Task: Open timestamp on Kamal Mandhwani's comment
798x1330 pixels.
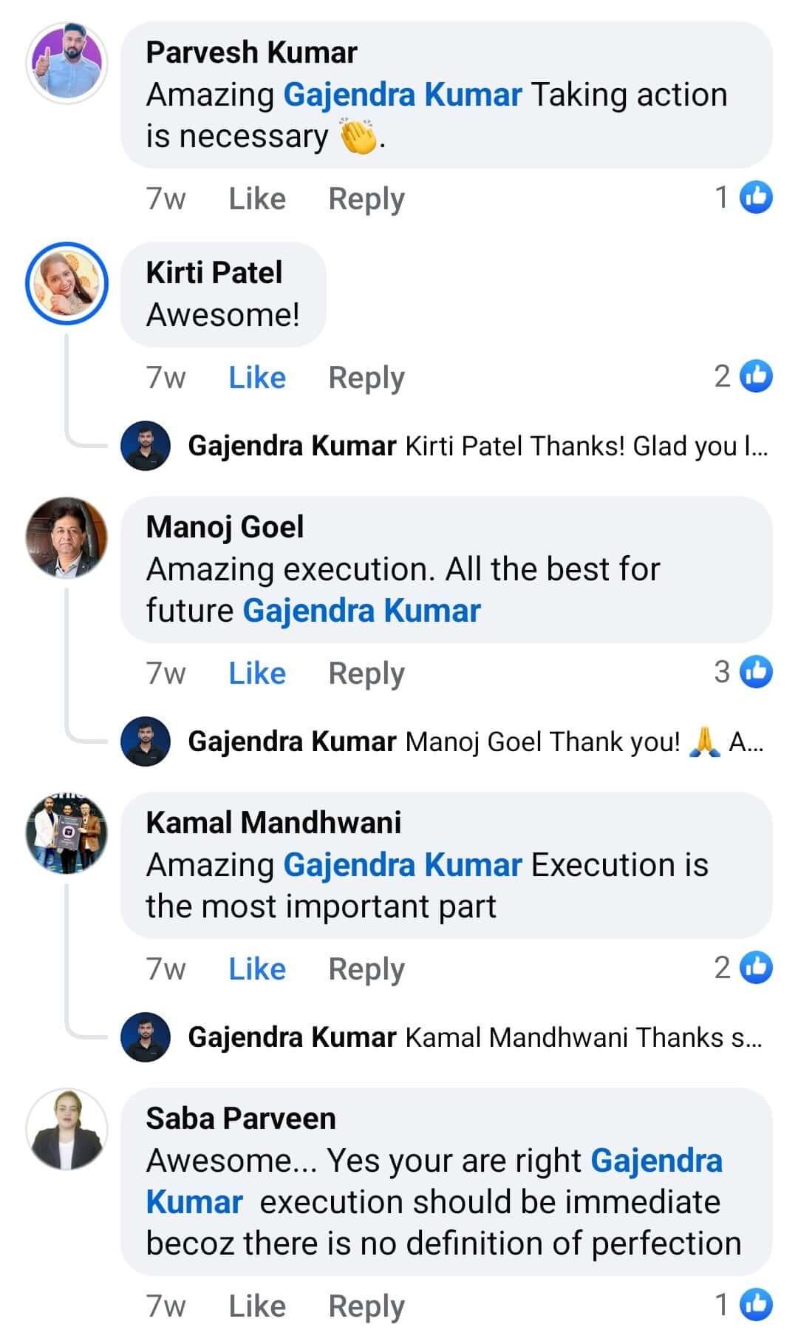Action: (x=164, y=968)
